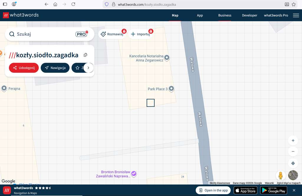The height and width of the screenshot is (196, 302).
Task: Click the Szukaj search field
Action: (50, 34)
